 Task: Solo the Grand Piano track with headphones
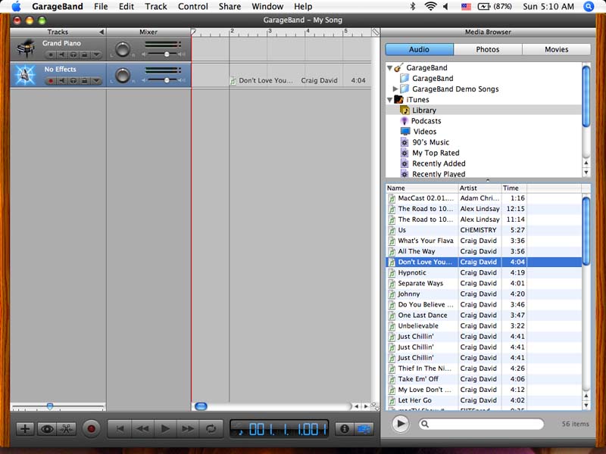point(73,54)
